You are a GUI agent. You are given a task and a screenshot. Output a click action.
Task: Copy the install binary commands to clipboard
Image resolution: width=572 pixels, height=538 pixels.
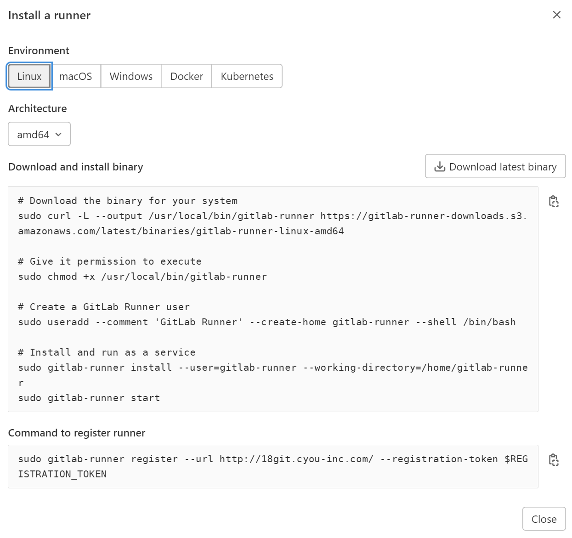click(554, 201)
